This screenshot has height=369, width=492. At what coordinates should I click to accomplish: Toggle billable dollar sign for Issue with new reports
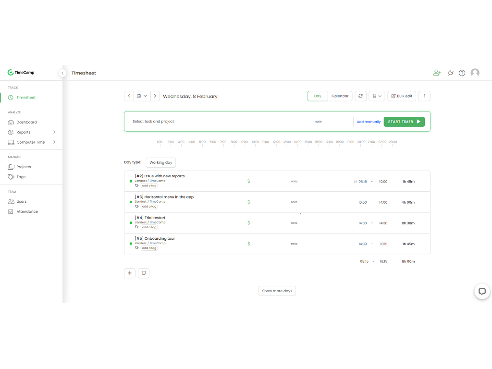248,181
